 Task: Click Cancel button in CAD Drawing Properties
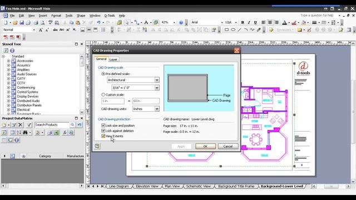[x=228, y=146]
